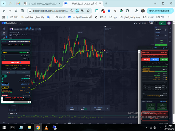Viewport: 175px width, 131px height.
Task: Open the pinned Gmail tab
Action: [18, 3]
